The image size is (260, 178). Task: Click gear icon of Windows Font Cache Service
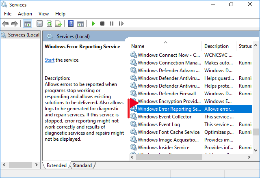pyautogui.click(x=133, y=132)
